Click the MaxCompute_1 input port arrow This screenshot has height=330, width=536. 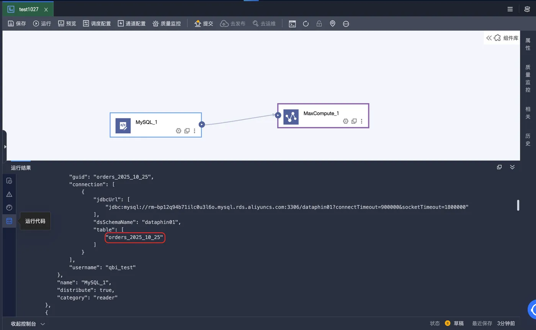[278, 115]
